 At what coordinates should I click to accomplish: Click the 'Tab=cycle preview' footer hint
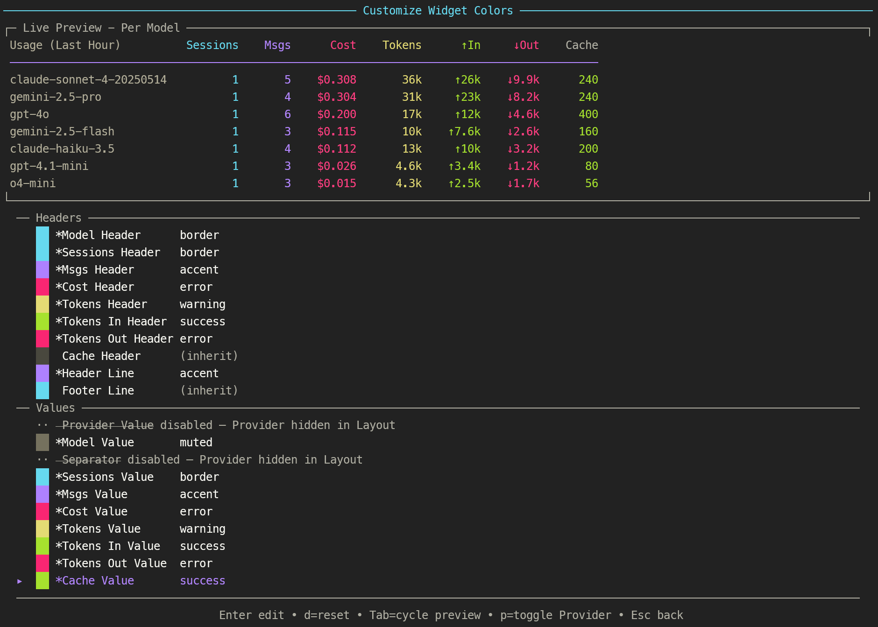point(425,615)
